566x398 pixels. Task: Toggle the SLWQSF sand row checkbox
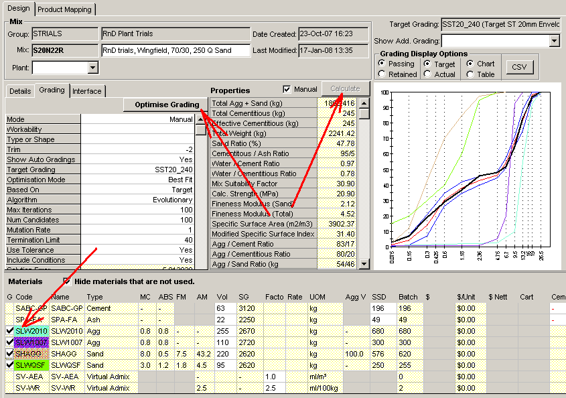(9, 365)
